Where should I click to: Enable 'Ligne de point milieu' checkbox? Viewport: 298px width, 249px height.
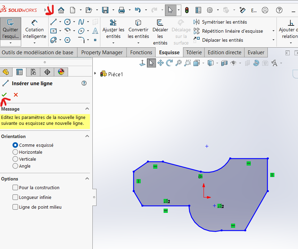click(x=15, y=207)
